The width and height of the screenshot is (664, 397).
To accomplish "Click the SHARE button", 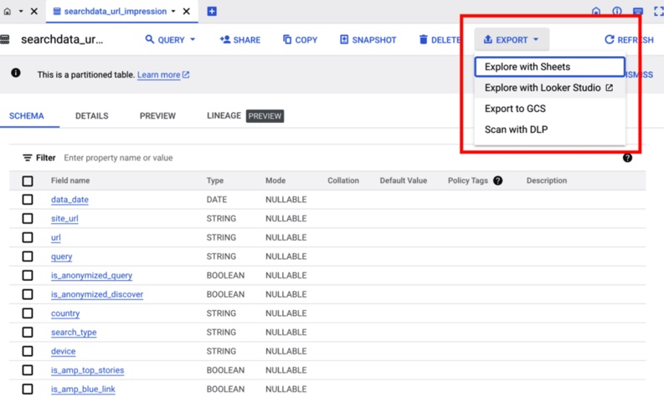I will 240,40.
